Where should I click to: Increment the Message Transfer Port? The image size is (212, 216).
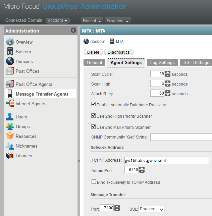[117, 206]
